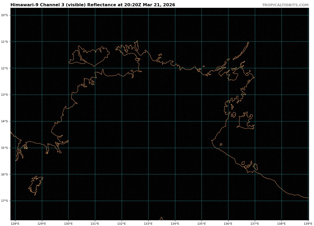This screenshot has width=314, height=226.
Task: Click the 15°S latitude label
Action: click(x=4, y=148)
